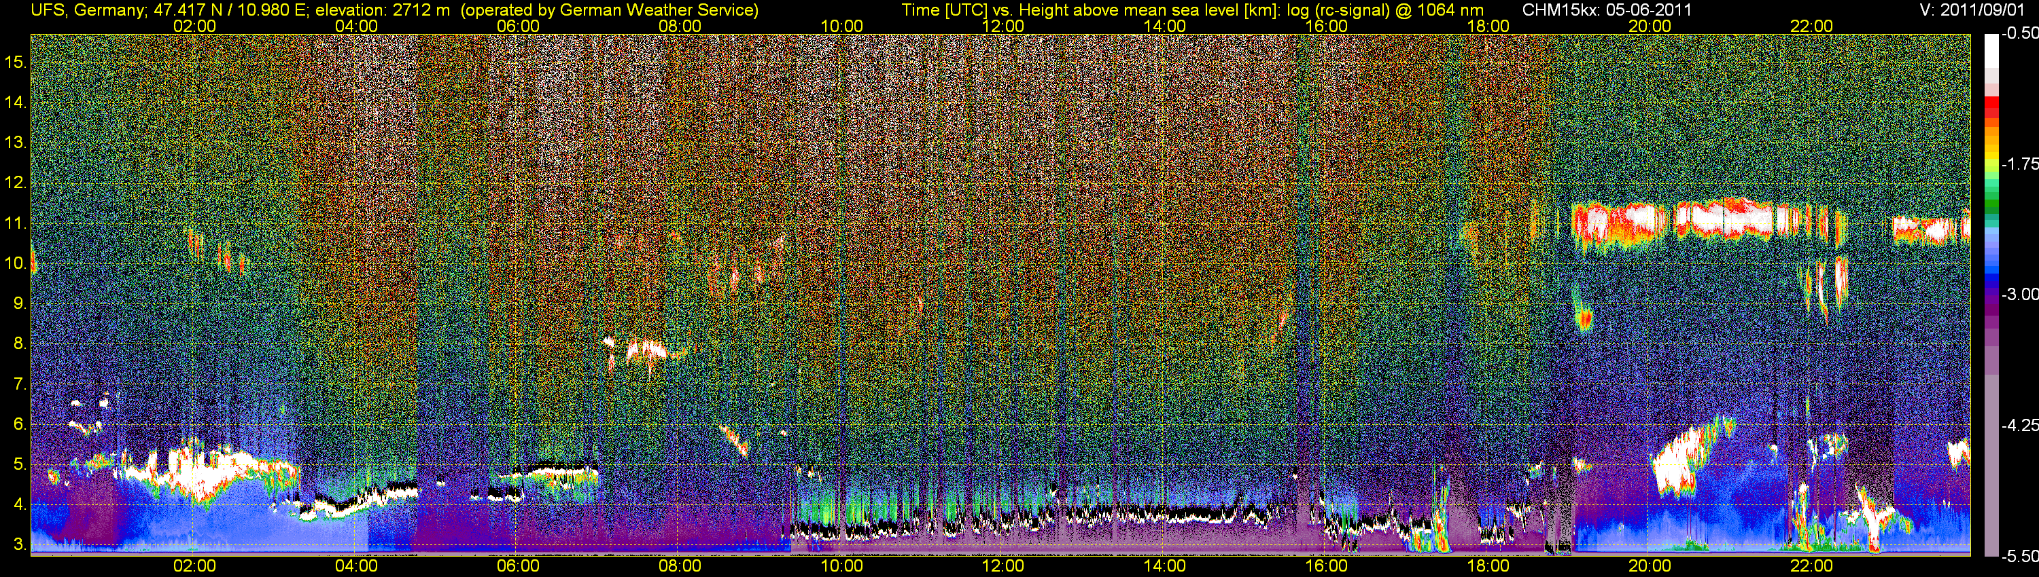Screen dimensions: 2039x577
Task: Click the 12:00 label on bottom time axis
Action: 1003,566
